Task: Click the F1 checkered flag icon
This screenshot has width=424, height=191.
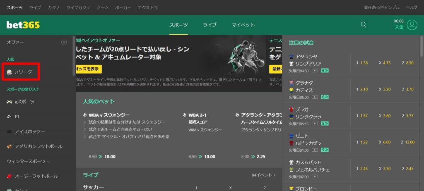Action: (9, 117)
